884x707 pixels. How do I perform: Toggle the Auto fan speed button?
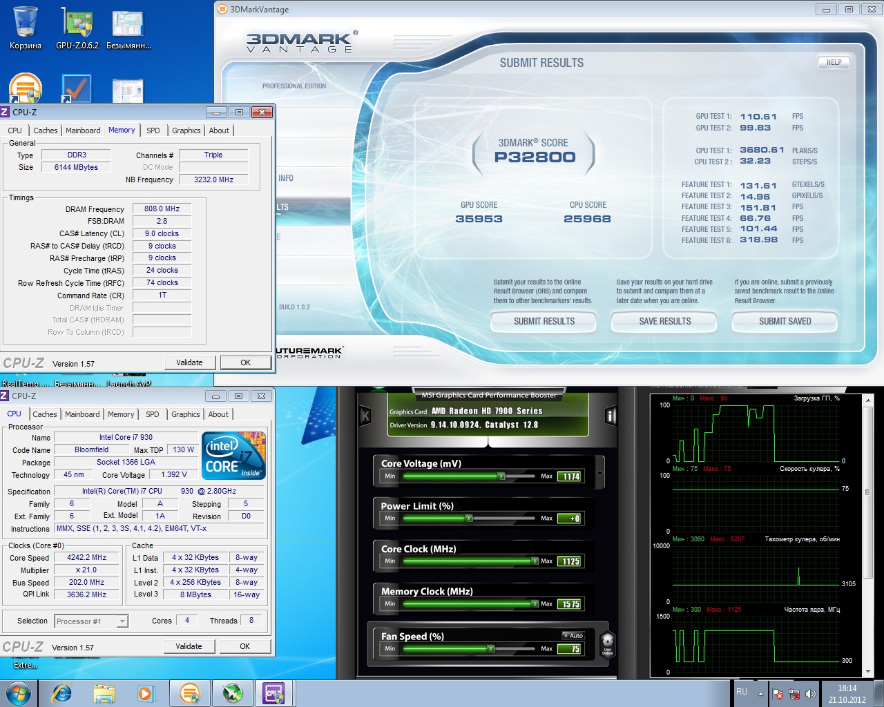[573, 635]
